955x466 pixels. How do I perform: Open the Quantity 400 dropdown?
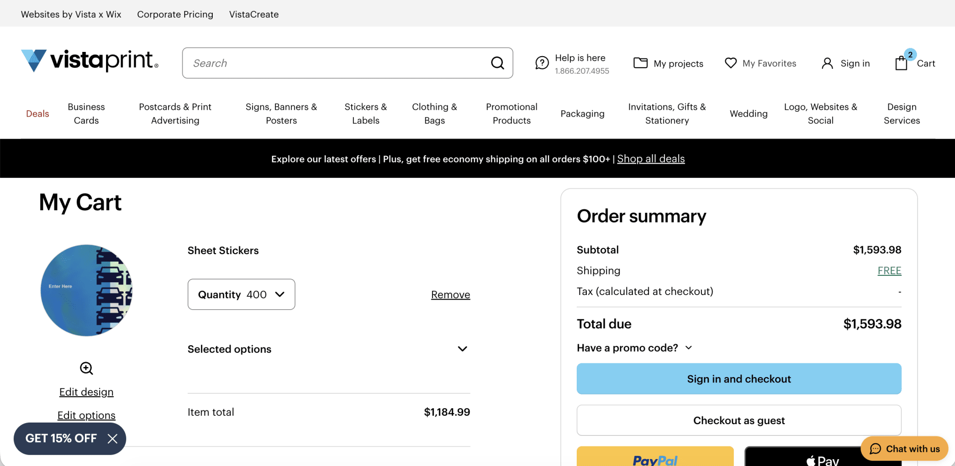(241, 294)
